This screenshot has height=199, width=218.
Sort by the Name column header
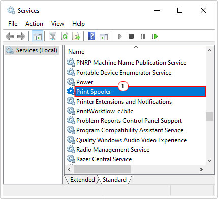(76, 52)
